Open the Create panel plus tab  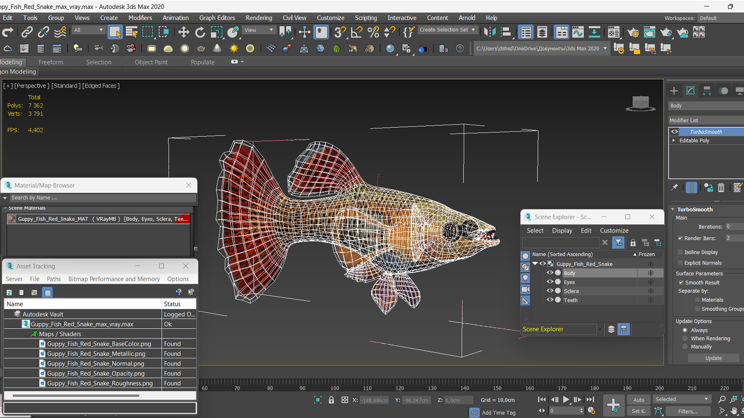tap(674, 91)
